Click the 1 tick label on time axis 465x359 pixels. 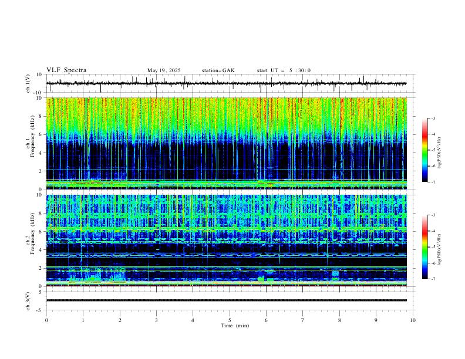click(x=83, y=320)
